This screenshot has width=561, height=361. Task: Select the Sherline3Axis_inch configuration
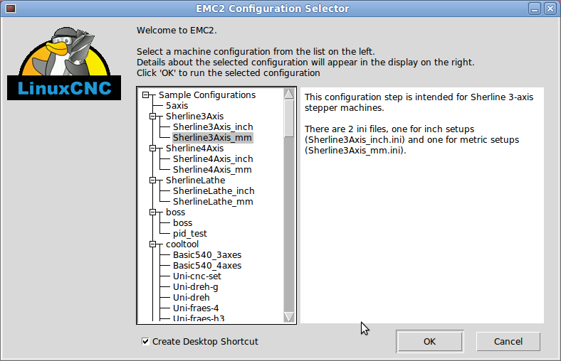coord(213,127)
